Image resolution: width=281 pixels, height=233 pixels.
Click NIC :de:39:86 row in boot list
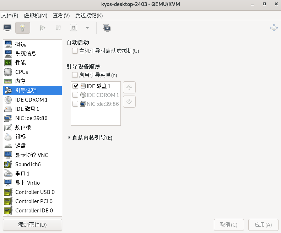tap(96, 104)
